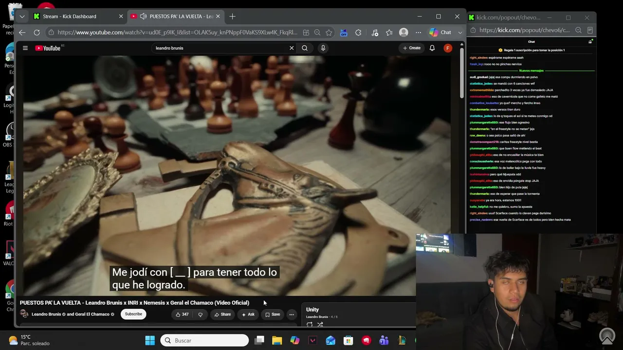Viewport: 623px width, 350px height.
Task: Open Windows Start menu
Action: pyautogui.click(x=150, y=340)
